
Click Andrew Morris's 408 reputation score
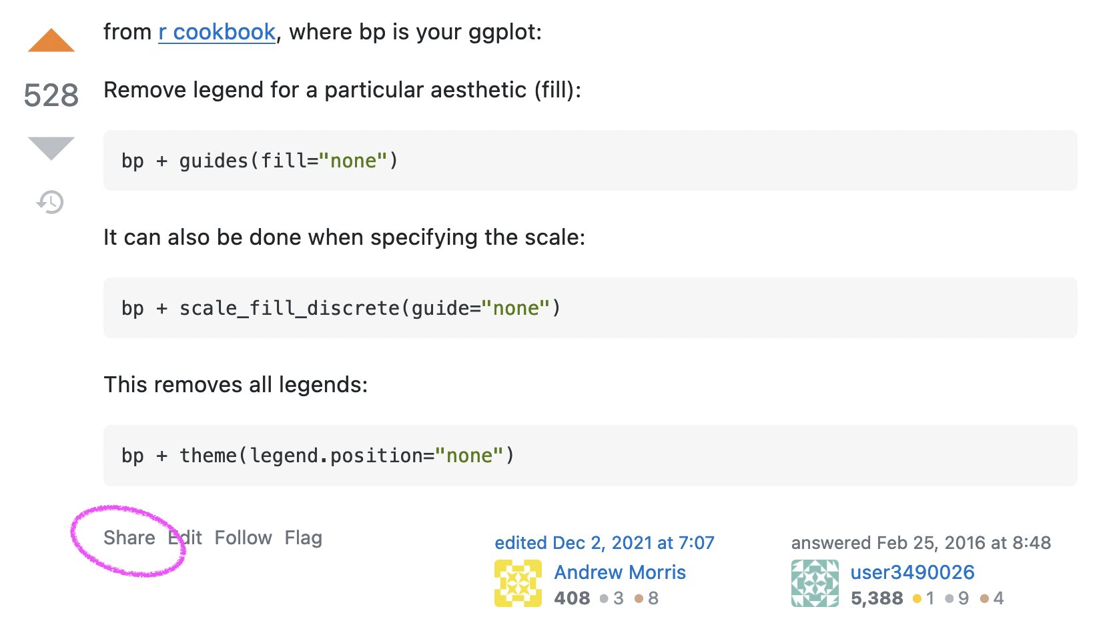click(572, 598)
